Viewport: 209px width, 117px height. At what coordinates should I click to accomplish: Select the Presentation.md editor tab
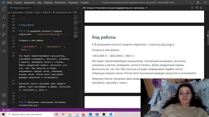coord(21,8)
